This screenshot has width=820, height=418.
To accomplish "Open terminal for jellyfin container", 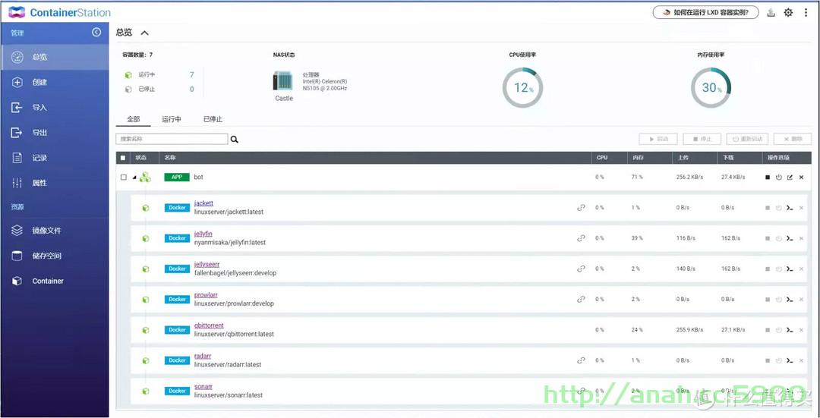I will click(x=790, y=238).
